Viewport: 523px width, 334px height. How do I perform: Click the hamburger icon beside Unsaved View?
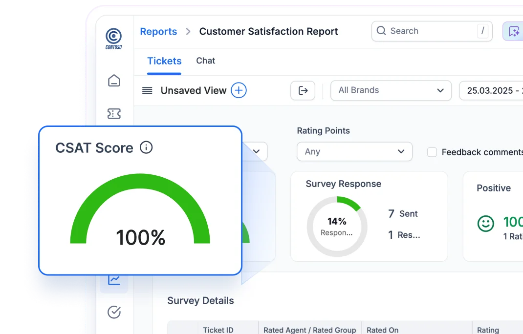[147, 90]
